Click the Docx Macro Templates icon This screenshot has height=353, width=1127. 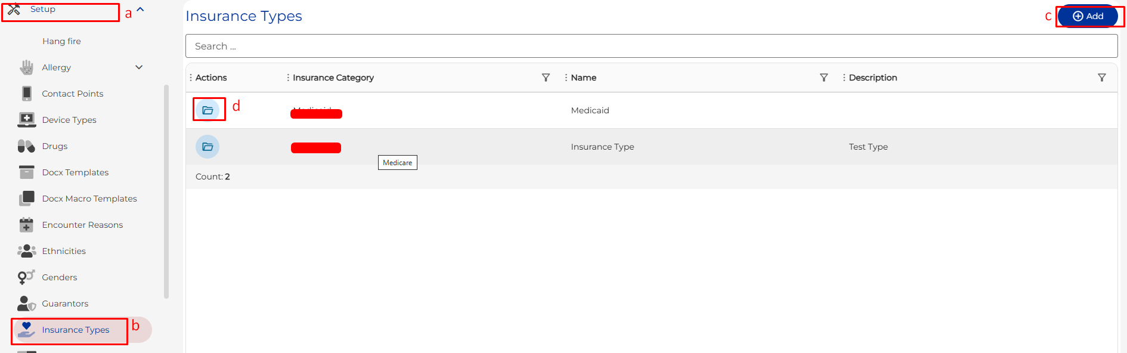[27, 199]
